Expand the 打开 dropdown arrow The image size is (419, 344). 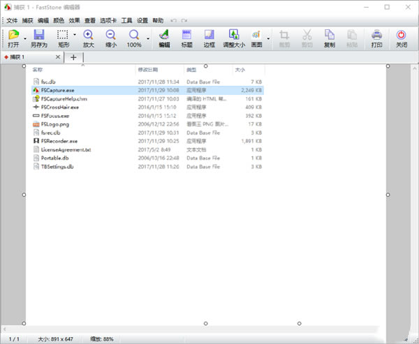(25, 39)
